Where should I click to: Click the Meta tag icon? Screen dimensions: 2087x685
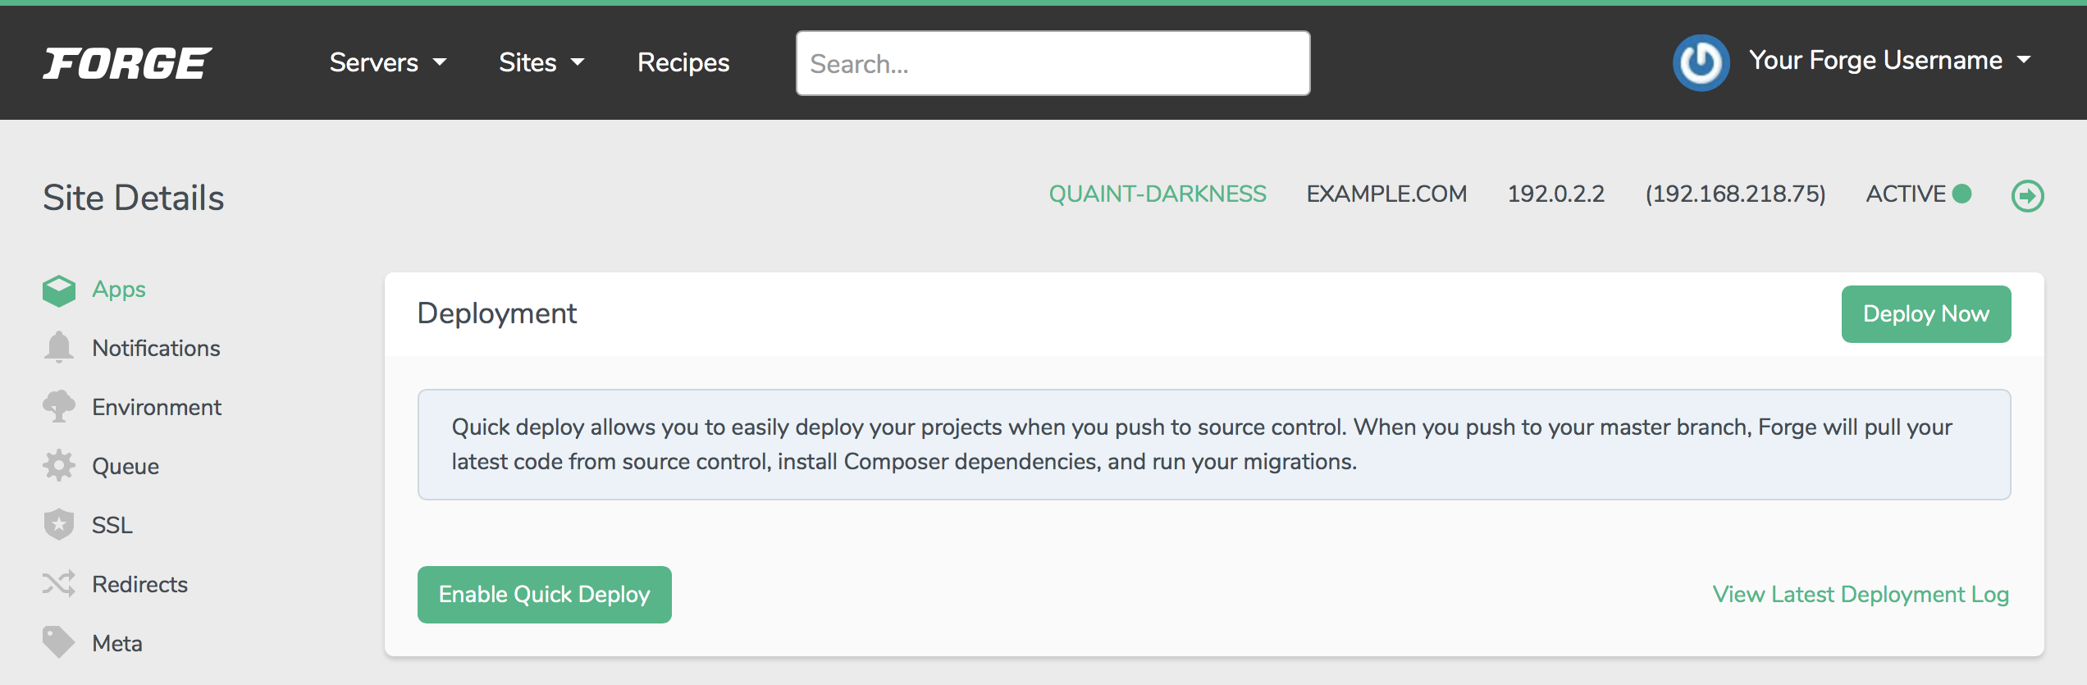(x=59, y=642)
